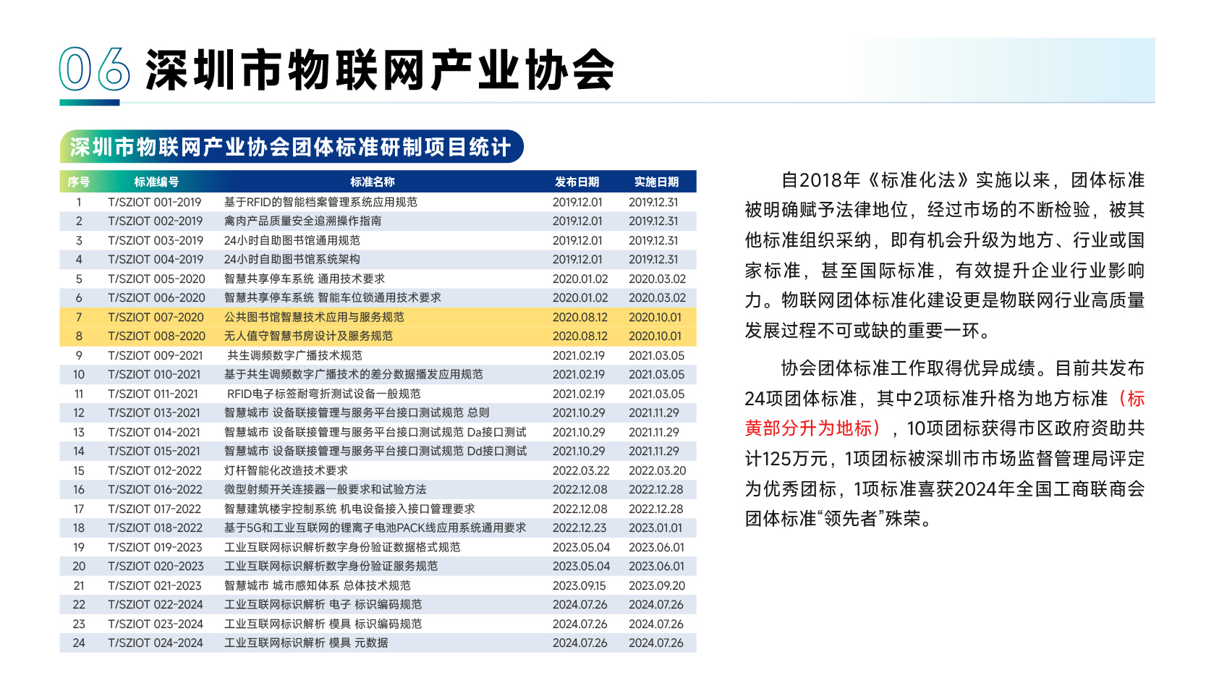Select 工业互联网标识解析数字身份验证数据格式规范
This screenshot has height=678, width=1206.
point(341,547)
